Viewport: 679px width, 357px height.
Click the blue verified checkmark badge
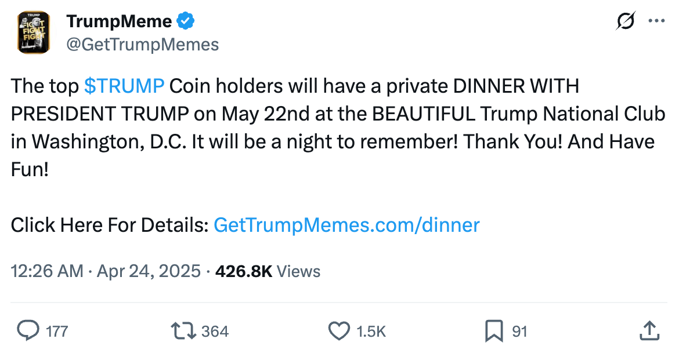click(x=185, y=22)
